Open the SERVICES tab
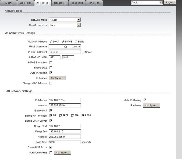This screenshot has height=159, width=182. (77, 3)
